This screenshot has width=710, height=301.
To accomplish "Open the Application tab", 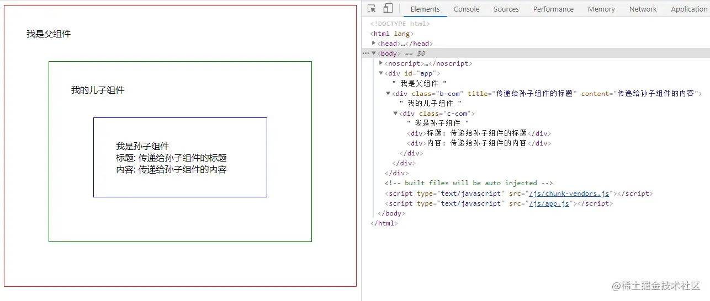I will (689, 9).
